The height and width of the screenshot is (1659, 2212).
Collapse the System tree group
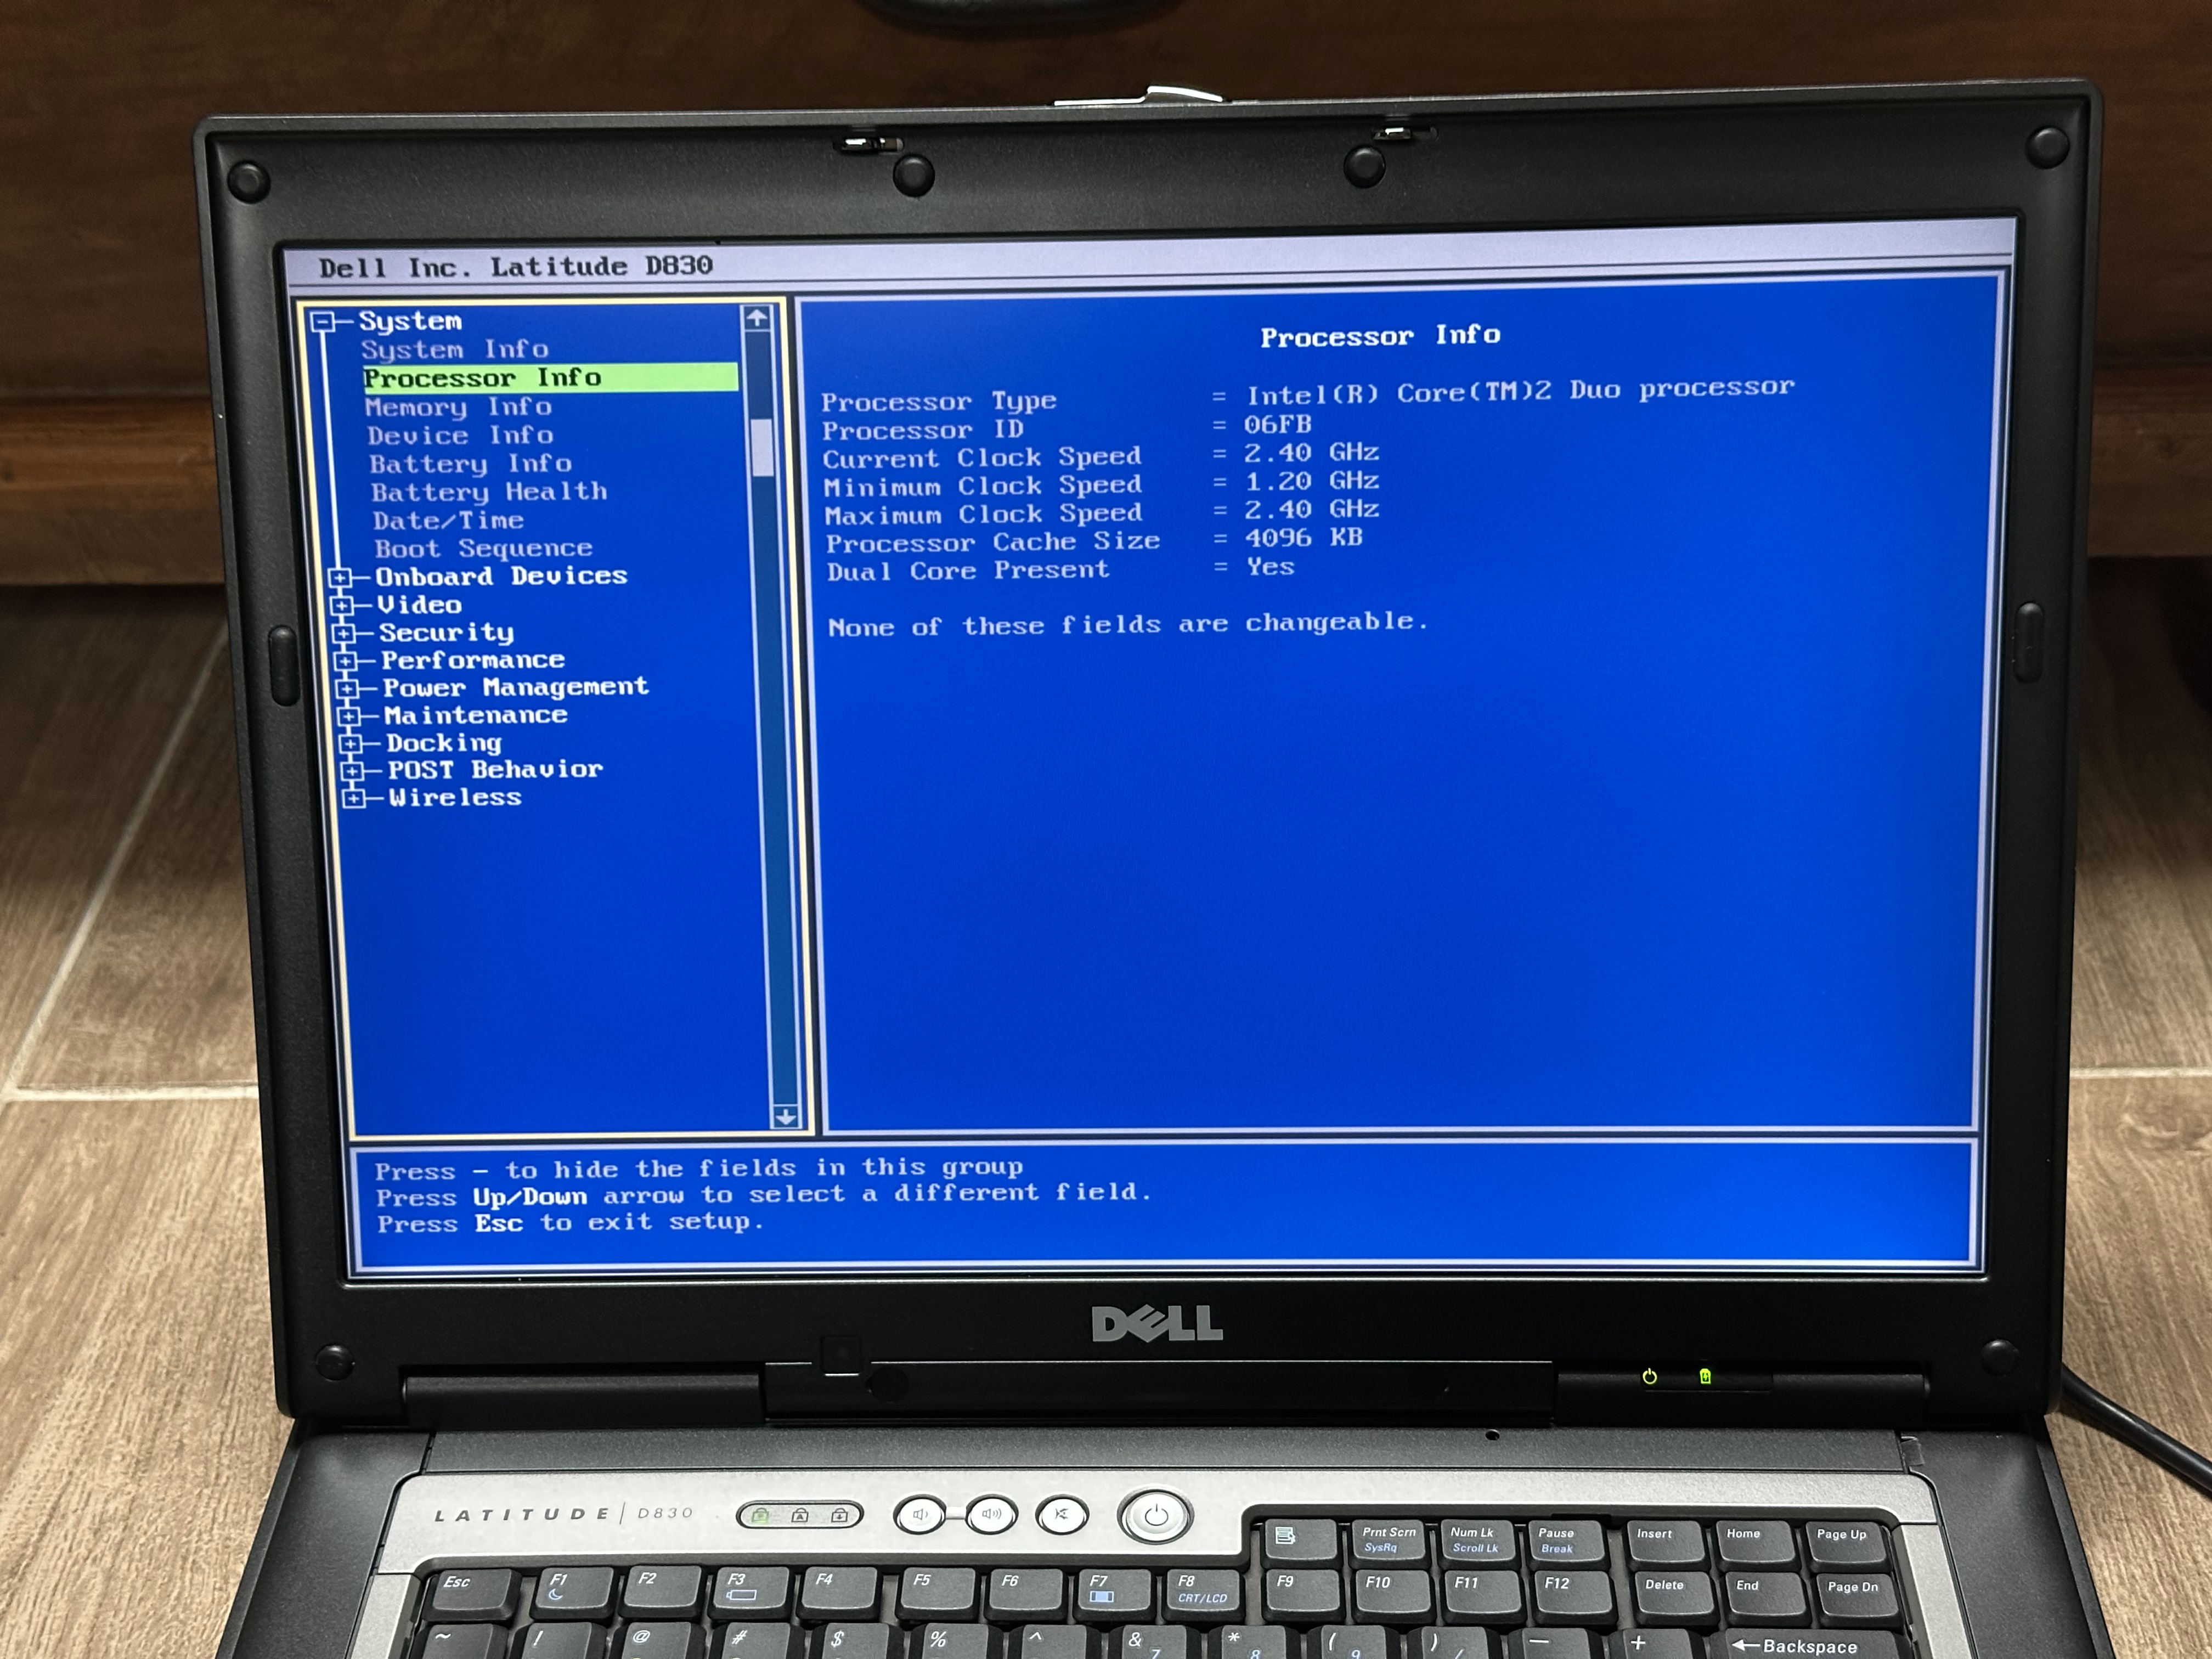(x=322, y=322)
